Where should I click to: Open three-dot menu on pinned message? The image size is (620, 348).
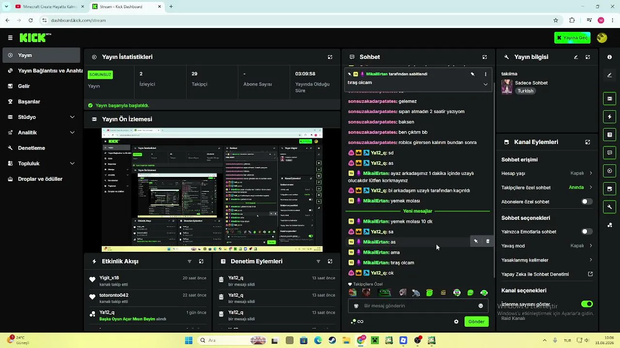(485, 74)
